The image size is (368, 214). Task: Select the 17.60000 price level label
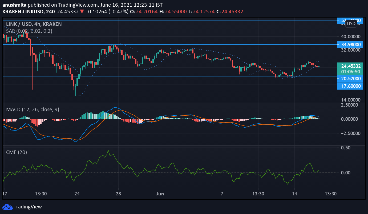pyautogui.click(x=350, y=86)
